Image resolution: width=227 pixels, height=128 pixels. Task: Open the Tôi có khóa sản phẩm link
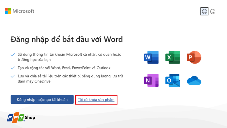(96, 100)
